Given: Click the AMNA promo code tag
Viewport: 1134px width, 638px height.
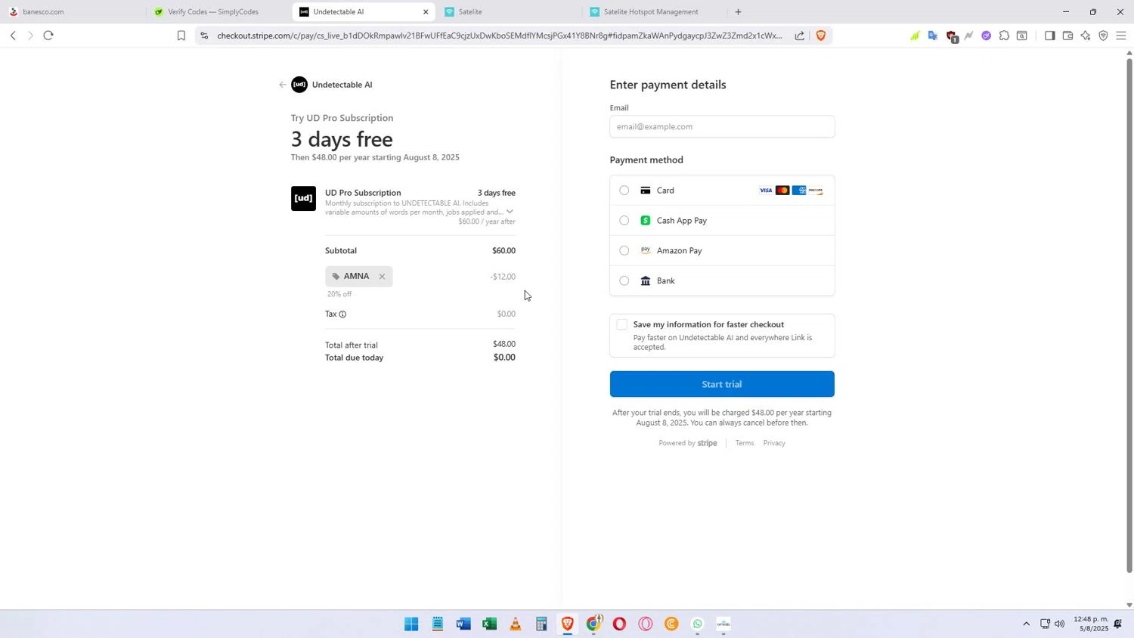Looking at the screenshot, I should click(359, 277).
